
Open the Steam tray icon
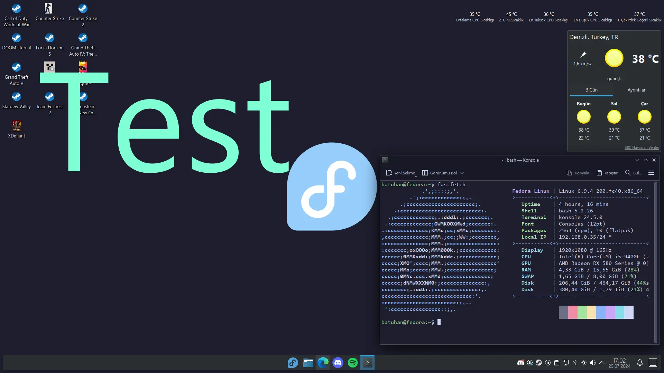click(539, 363)
